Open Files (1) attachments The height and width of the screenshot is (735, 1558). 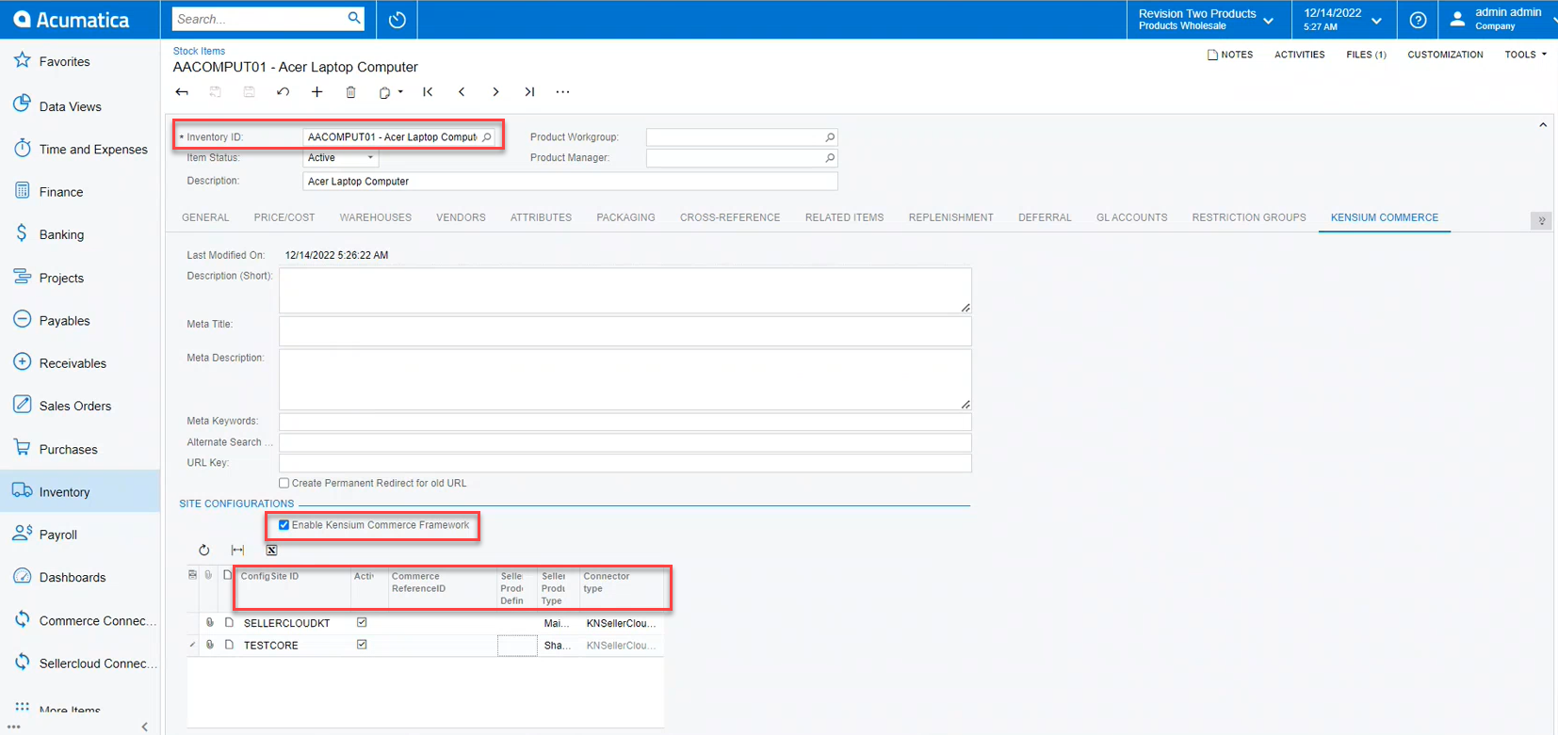pyautogui.click(x=1366, y=55)
